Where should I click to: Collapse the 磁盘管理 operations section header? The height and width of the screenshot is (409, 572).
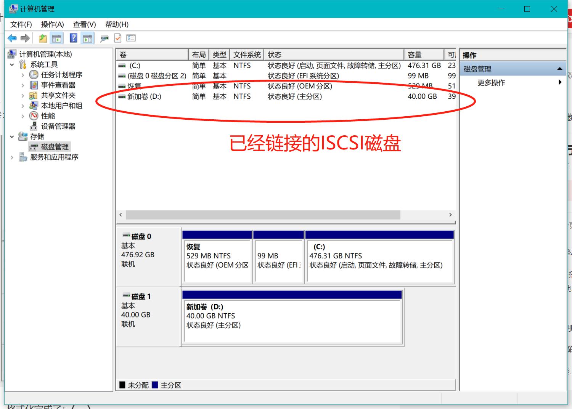(x=560, y=69)
